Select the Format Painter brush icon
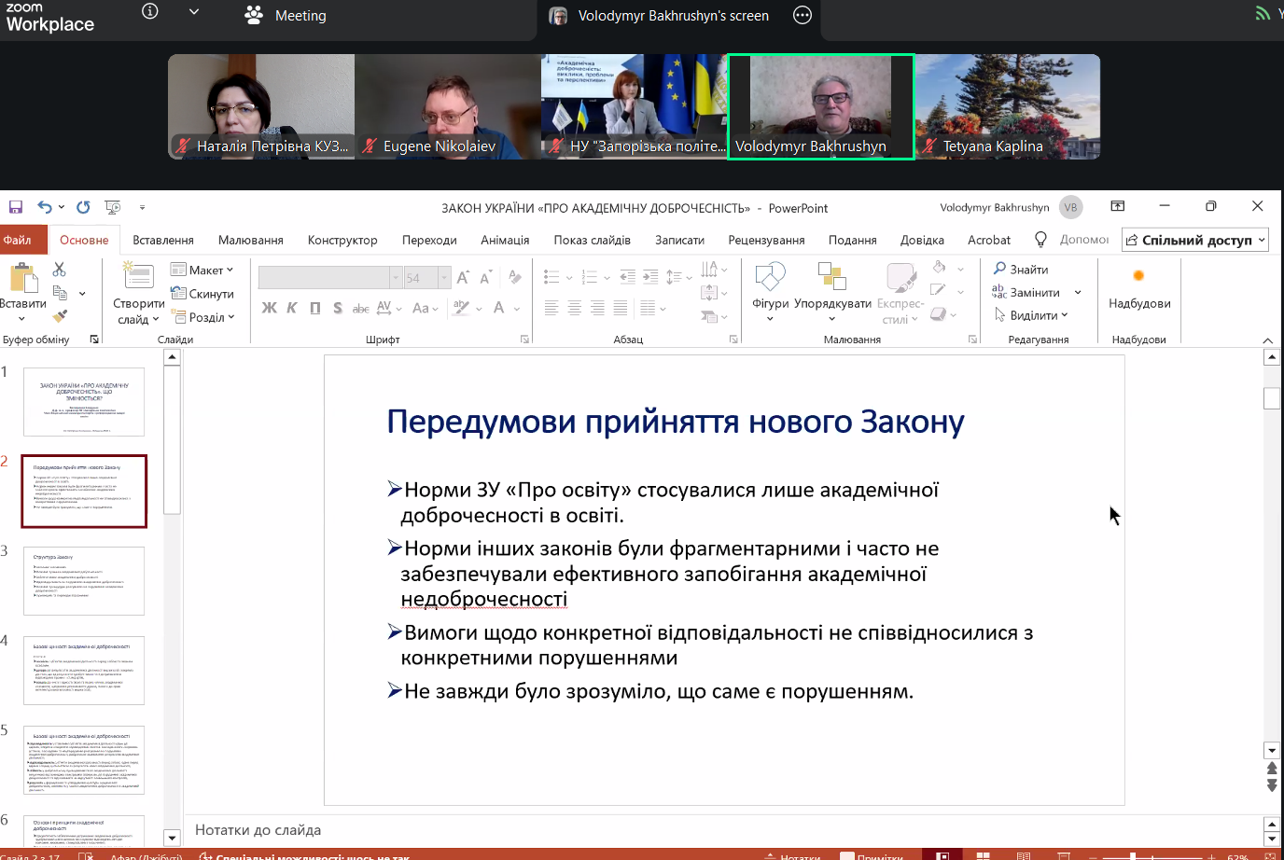 point(60,316)
